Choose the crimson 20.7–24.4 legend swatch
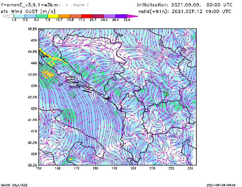 click(x=98, y=16)
